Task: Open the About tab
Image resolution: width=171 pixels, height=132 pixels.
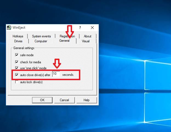Action: pos(88,36)
